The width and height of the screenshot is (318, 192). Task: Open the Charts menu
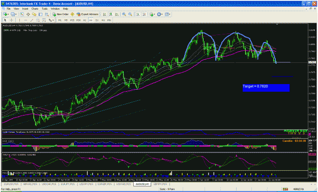tap(35, 9)
